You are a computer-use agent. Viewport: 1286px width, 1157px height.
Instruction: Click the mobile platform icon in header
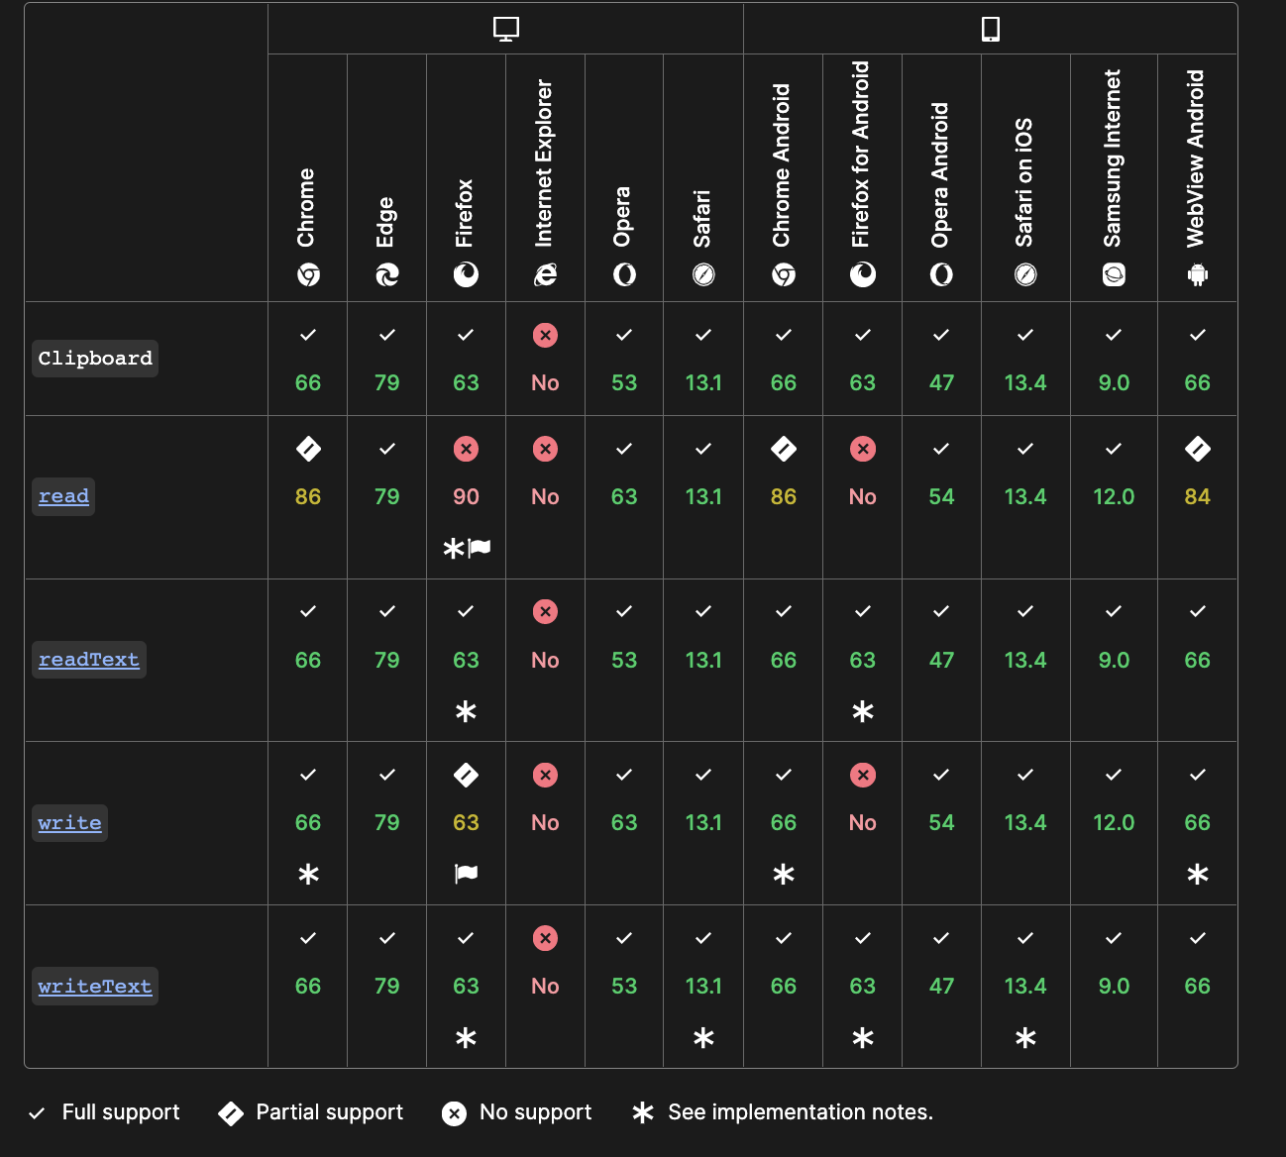[x=990, y=29]
